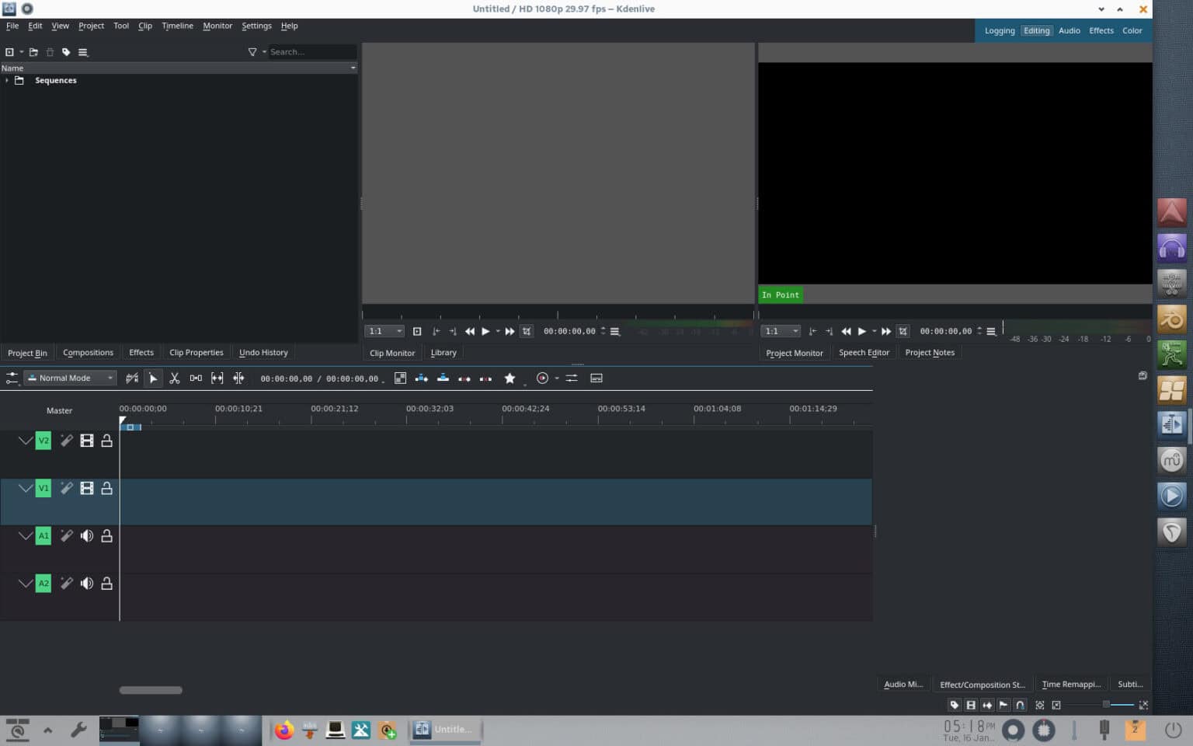Open the favorite effects star icon
This screenshot has height=746, width=1193.
[510, 378]
